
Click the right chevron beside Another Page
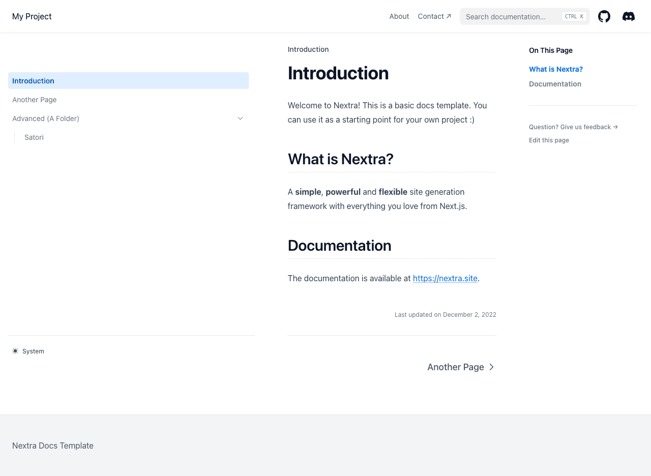pos(491,367)
